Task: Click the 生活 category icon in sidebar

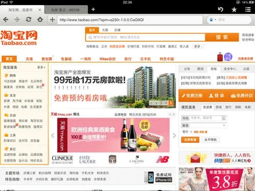Action: [6, 95]
